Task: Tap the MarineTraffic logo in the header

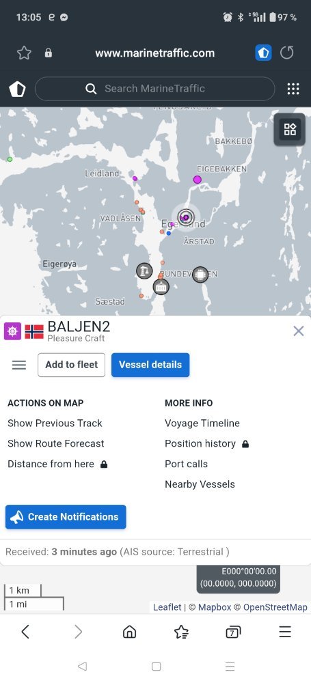Action: click(18, 89)
